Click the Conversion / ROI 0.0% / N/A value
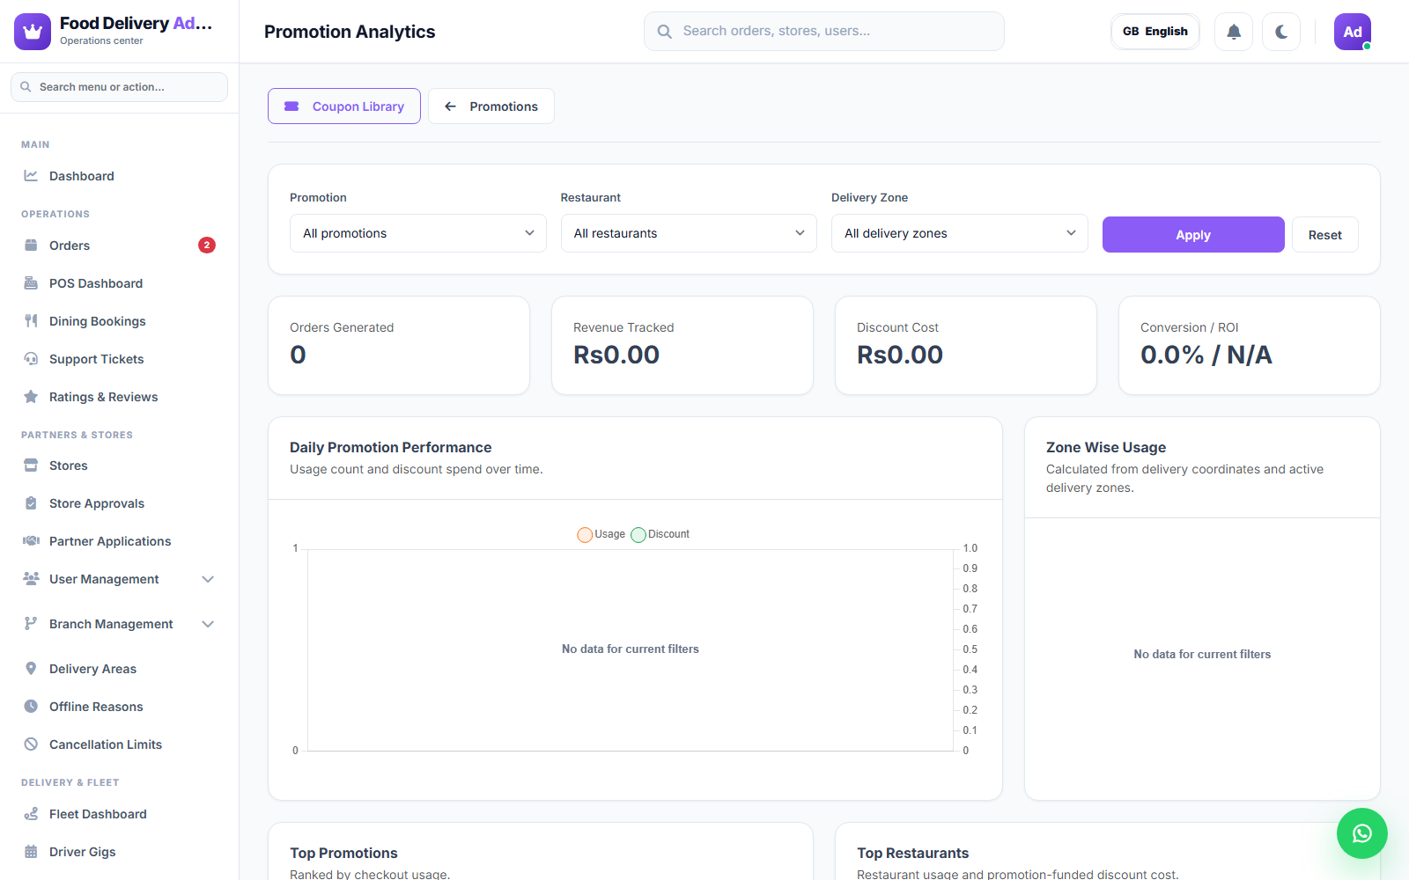This screenshot has height=880, width=1409. click(x=1206, y=355)
